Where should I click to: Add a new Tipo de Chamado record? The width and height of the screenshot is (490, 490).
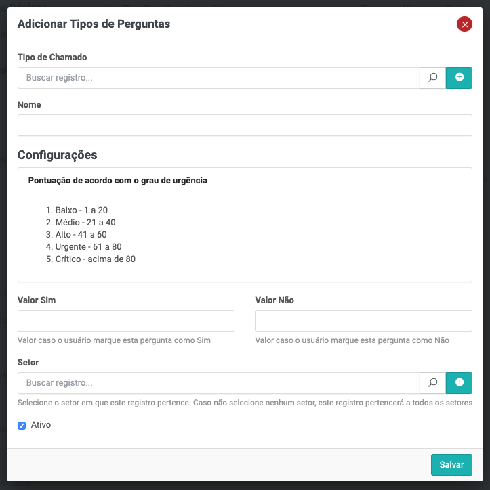[x=459, y=78]
